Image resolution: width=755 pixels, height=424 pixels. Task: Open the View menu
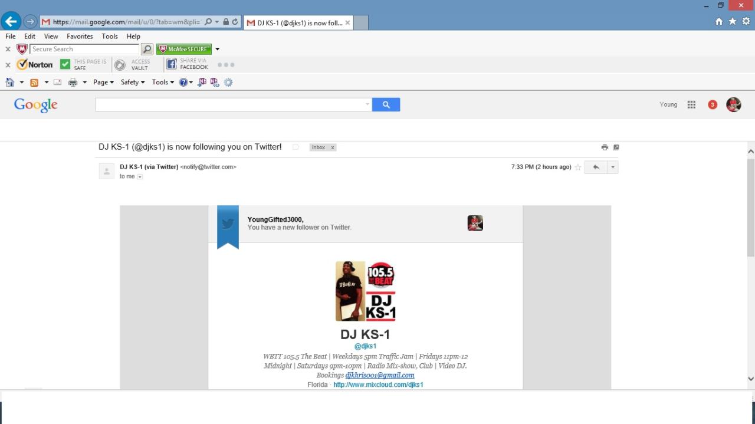click(x=51, y=37)
